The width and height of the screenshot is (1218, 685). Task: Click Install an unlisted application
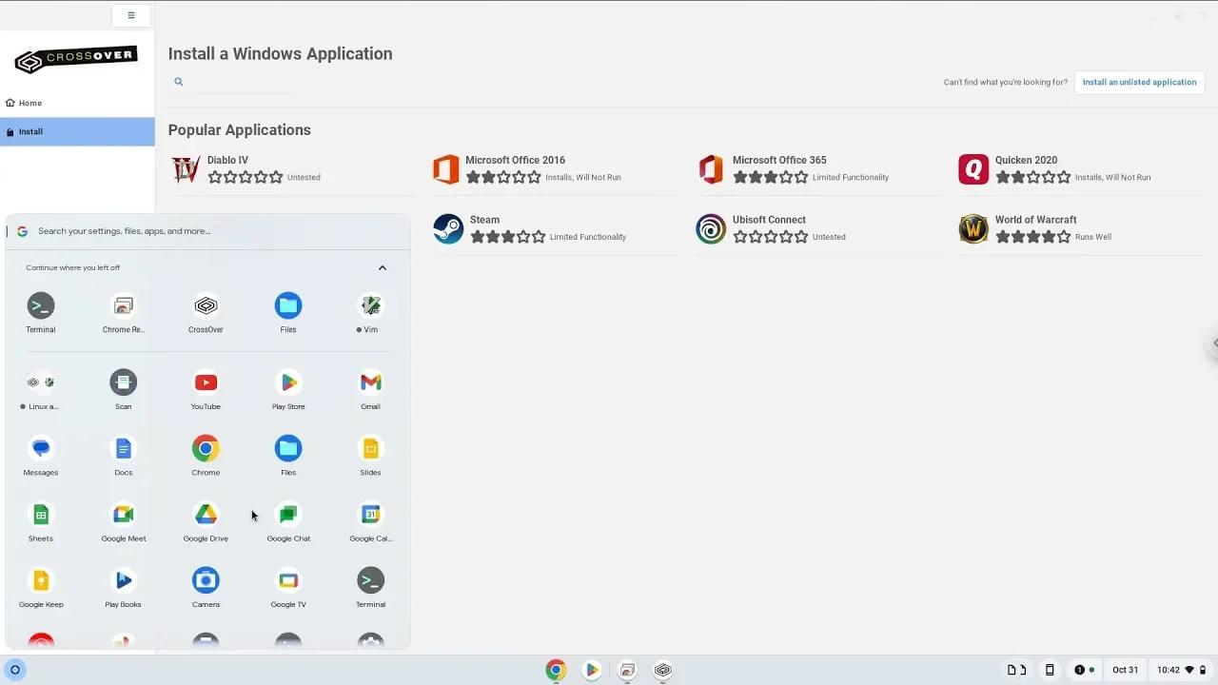(x=1139, y=82)
